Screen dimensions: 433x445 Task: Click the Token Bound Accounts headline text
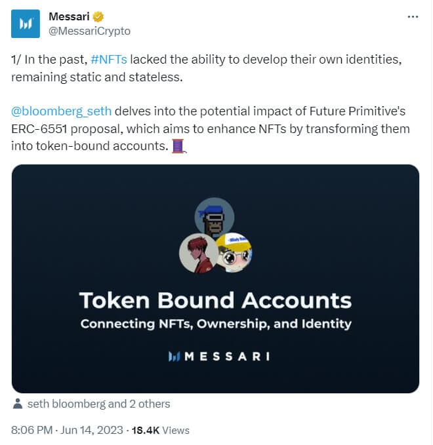215,301
